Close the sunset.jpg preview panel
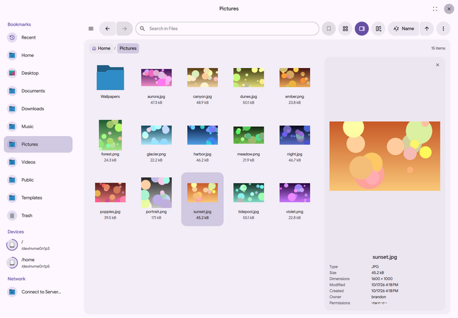Viewport: 458px width, 318px height. (438, 65)
